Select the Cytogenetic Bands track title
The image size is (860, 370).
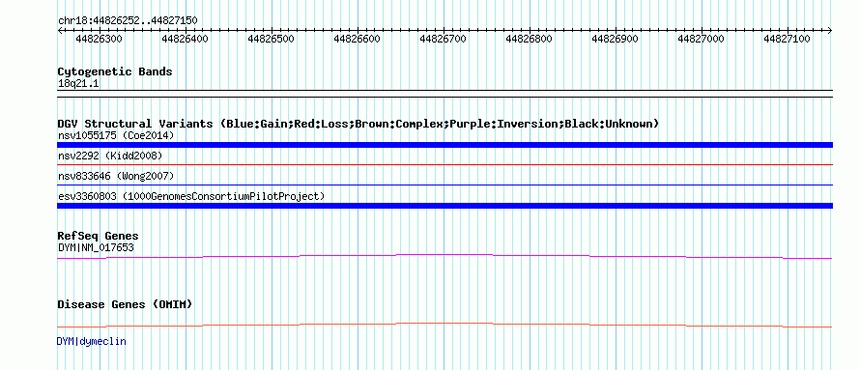click(115, 71)
